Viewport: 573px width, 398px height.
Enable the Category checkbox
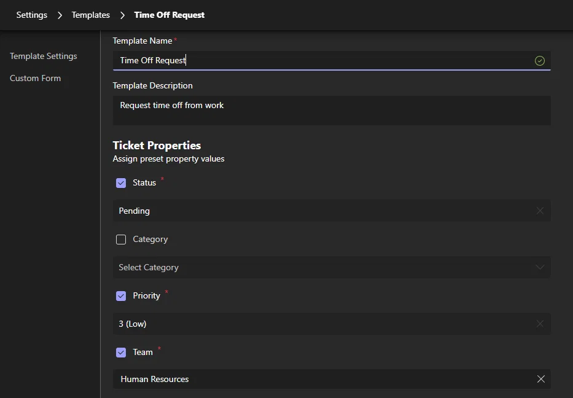pos(121,240)
